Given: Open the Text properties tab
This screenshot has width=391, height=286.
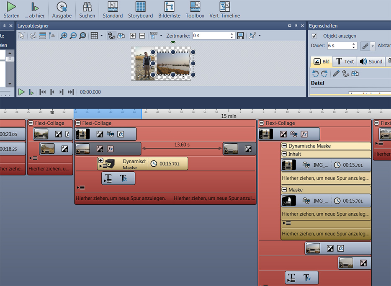Looking at the screenshot, I should (x=345, y=62).
